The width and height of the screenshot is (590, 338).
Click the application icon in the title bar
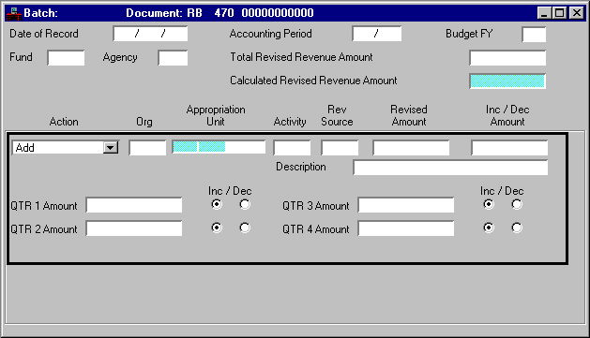pos(14,13)
